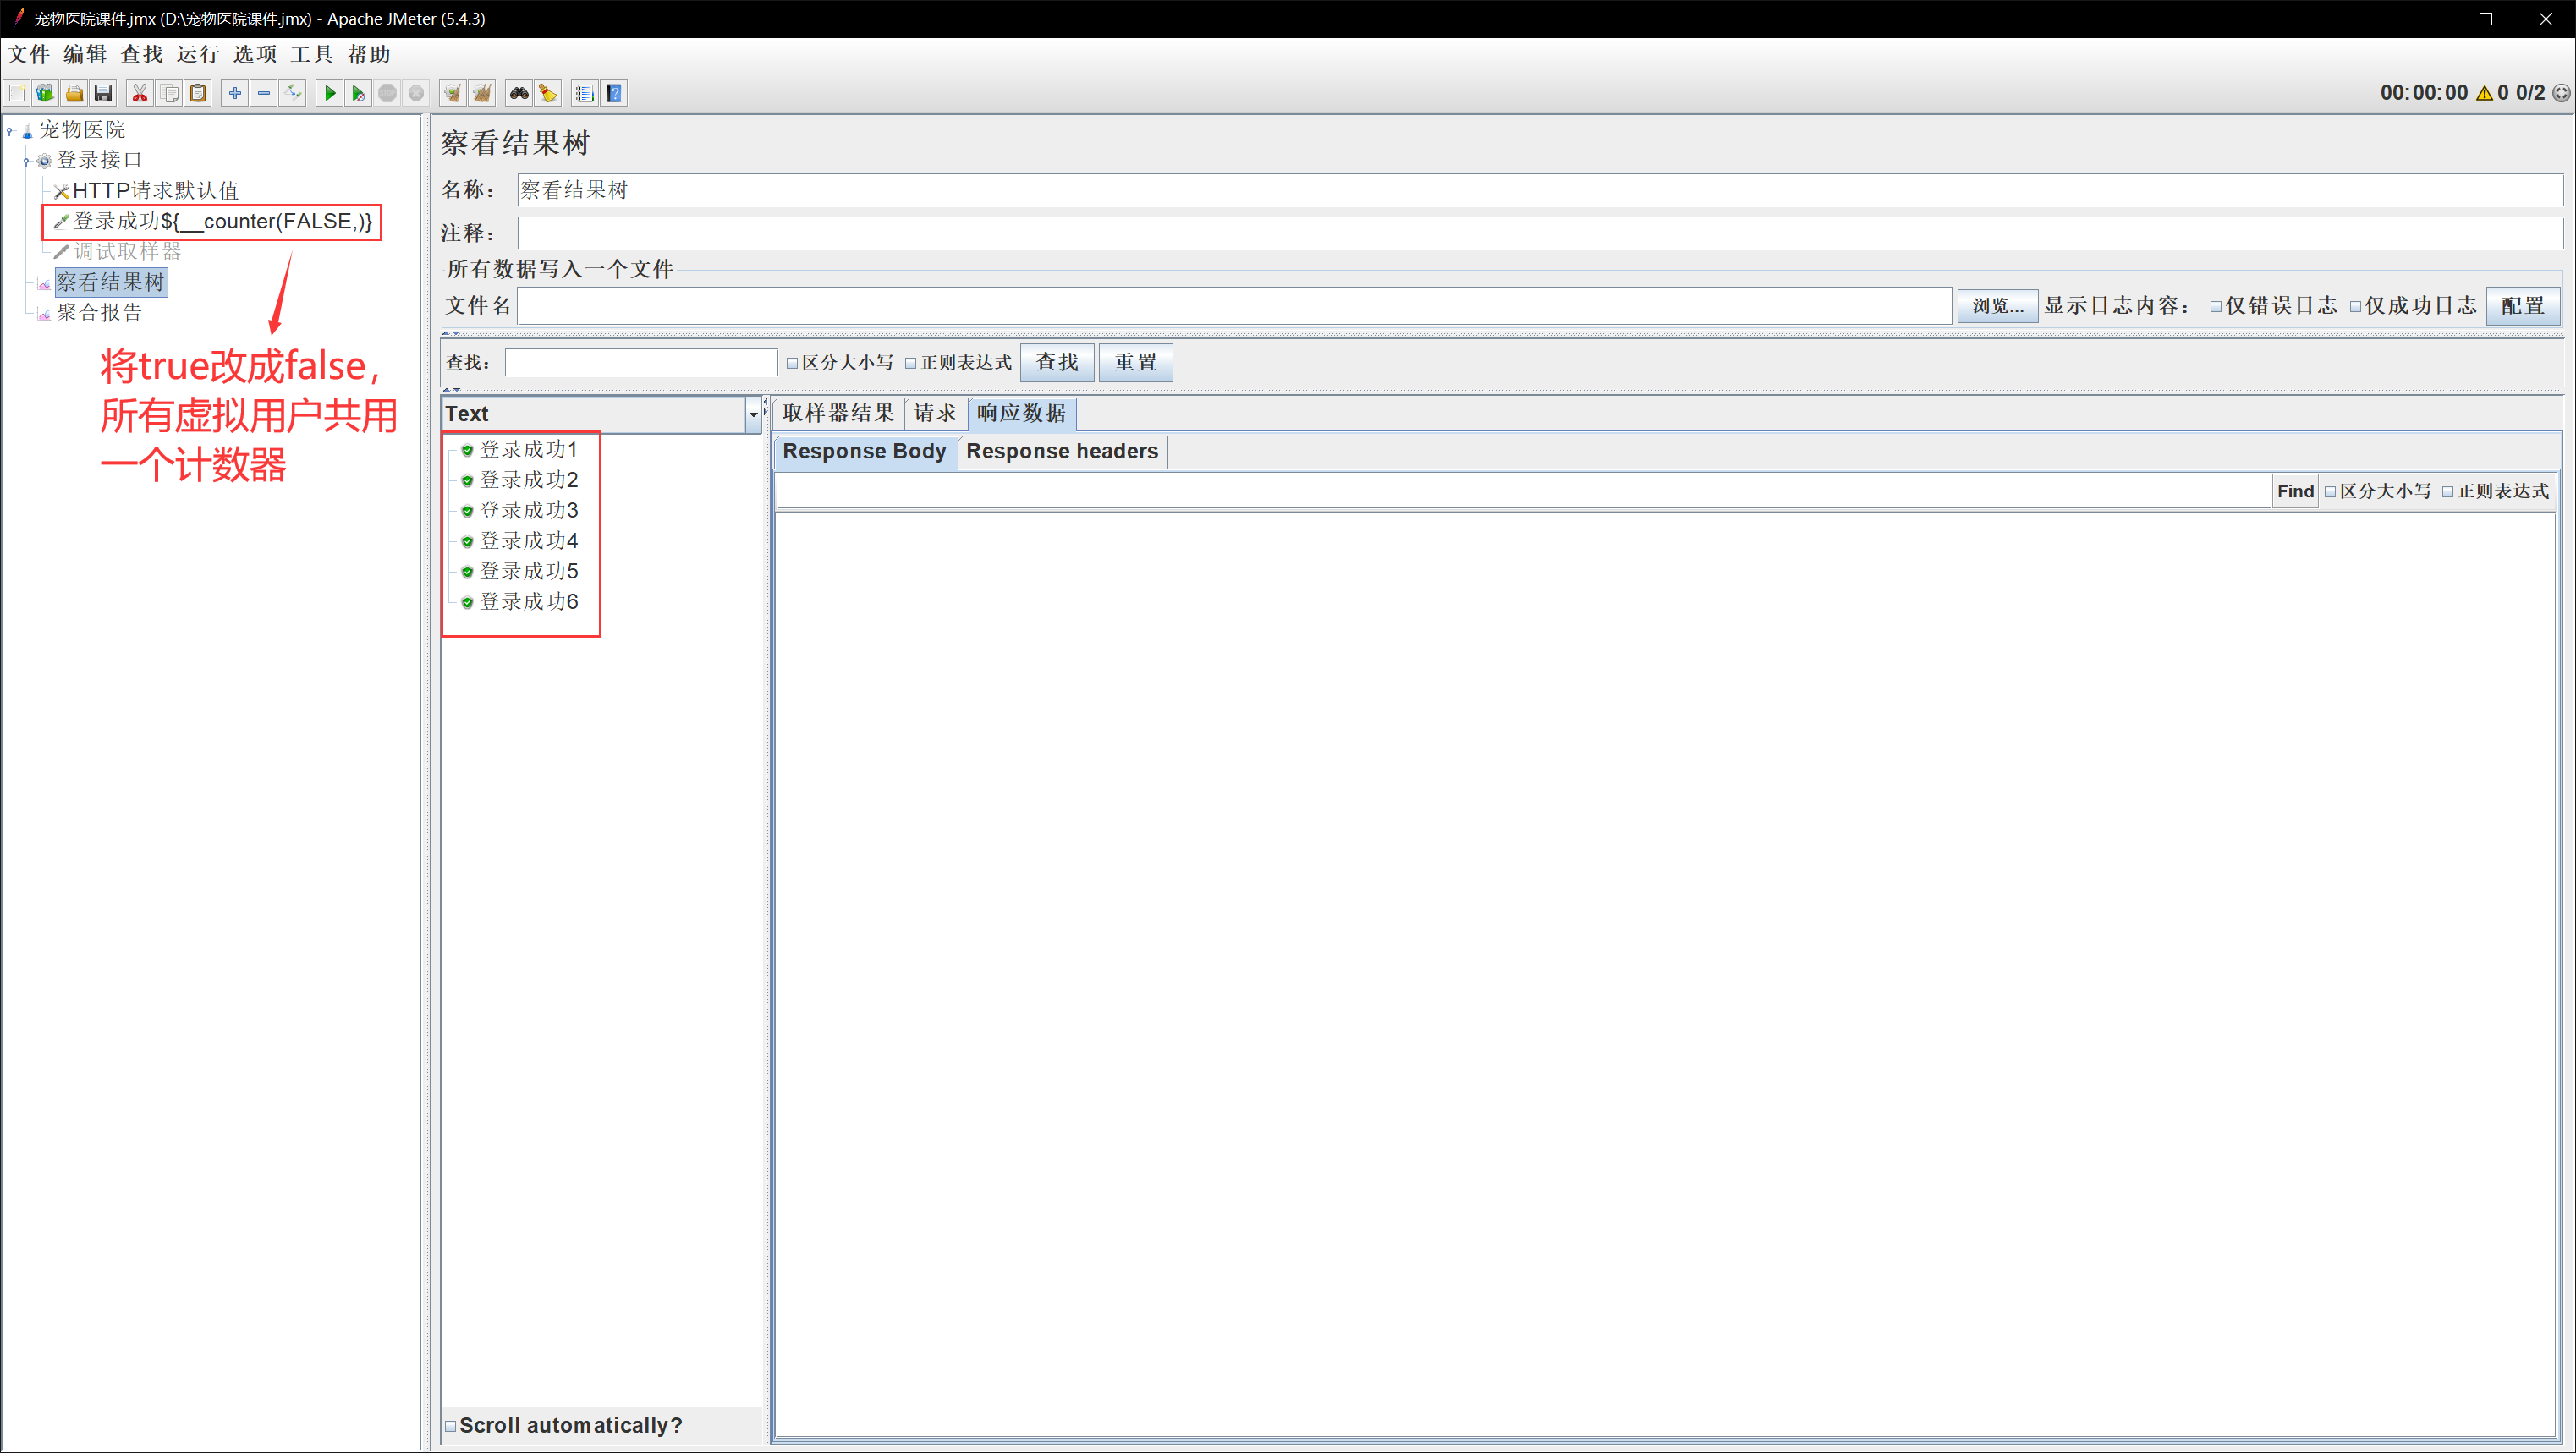This screenshot has width=2576, height=1453.
Task: Open the Text renderer dropdown
Action: click(x=753, y=414)
